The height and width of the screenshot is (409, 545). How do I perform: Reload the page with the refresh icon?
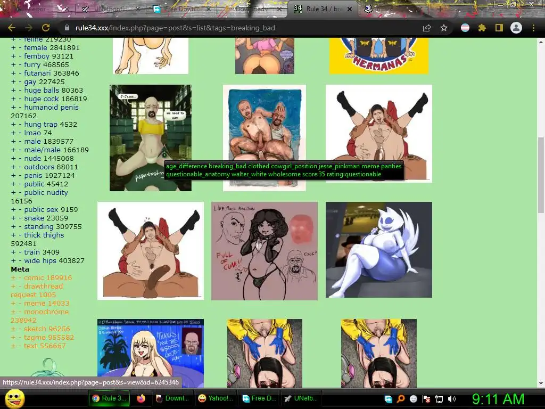point(46,28)
